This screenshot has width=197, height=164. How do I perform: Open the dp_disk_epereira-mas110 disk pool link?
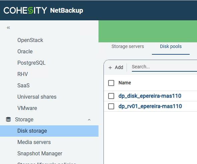tap(150, 96)
